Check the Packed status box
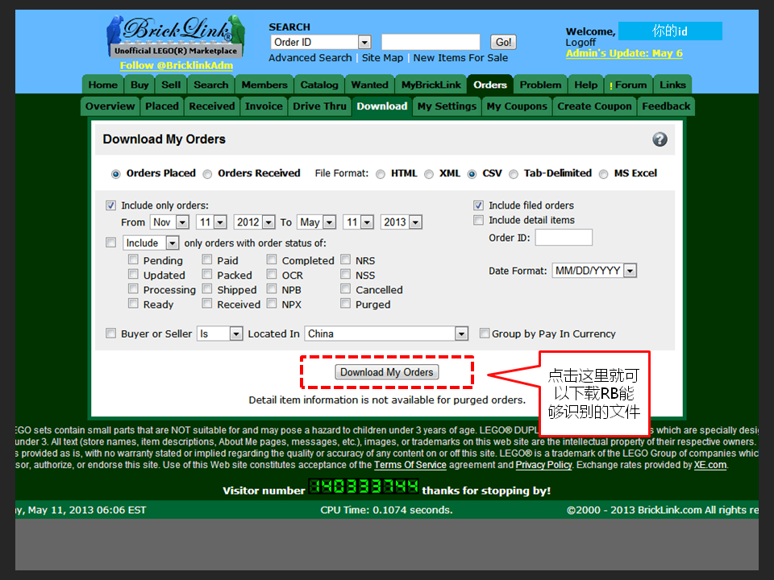Image resolution: width=774 pixels, height=580 pixels. click(207, 274)
